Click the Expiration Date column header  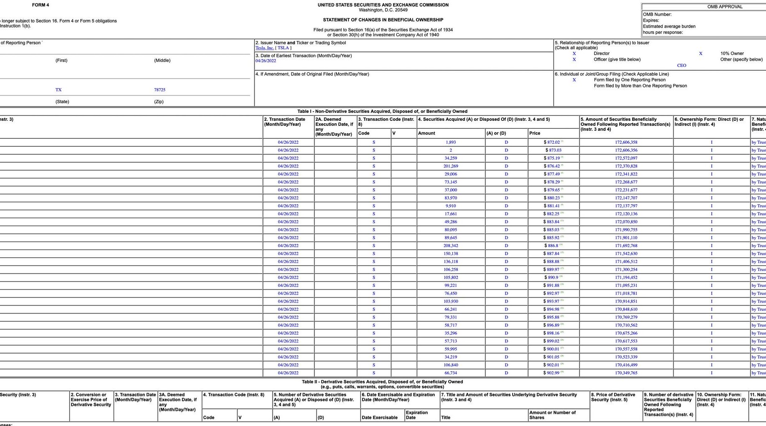tap(417, 415)
